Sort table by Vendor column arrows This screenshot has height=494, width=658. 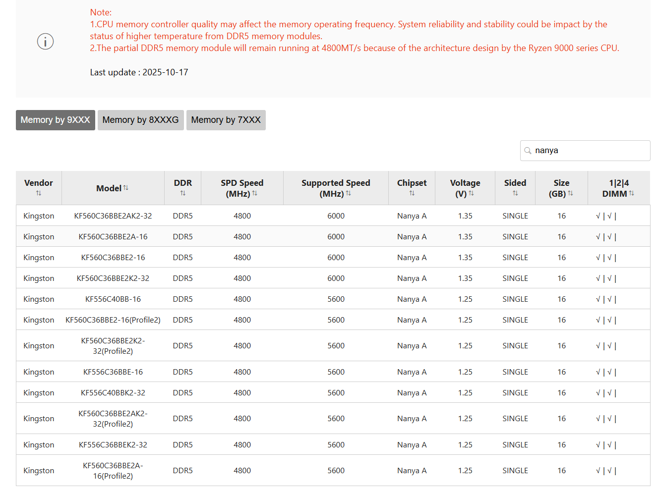[39, 193]
